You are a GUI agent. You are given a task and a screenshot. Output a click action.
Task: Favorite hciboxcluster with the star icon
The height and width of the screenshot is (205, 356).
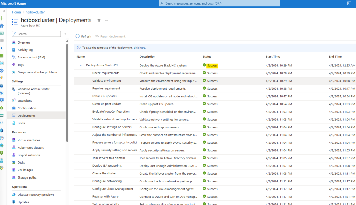[99, 20]
